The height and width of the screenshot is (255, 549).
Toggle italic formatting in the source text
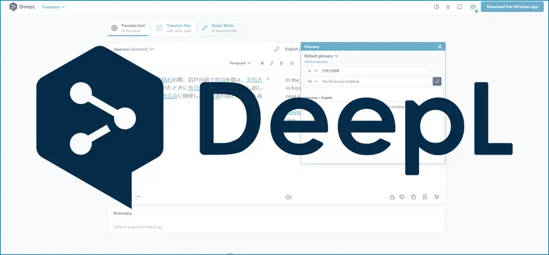[271, 63]
